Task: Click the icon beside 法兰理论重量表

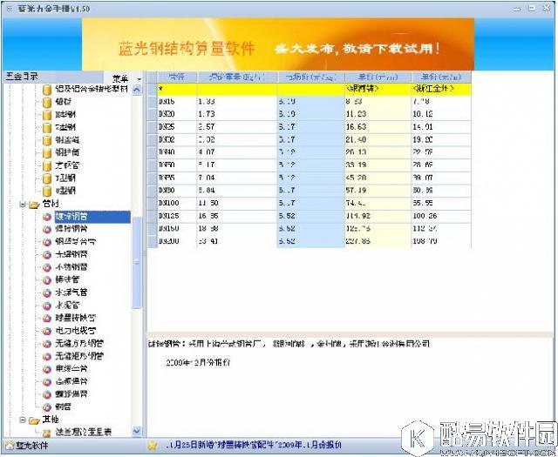Action: [46, 433]
